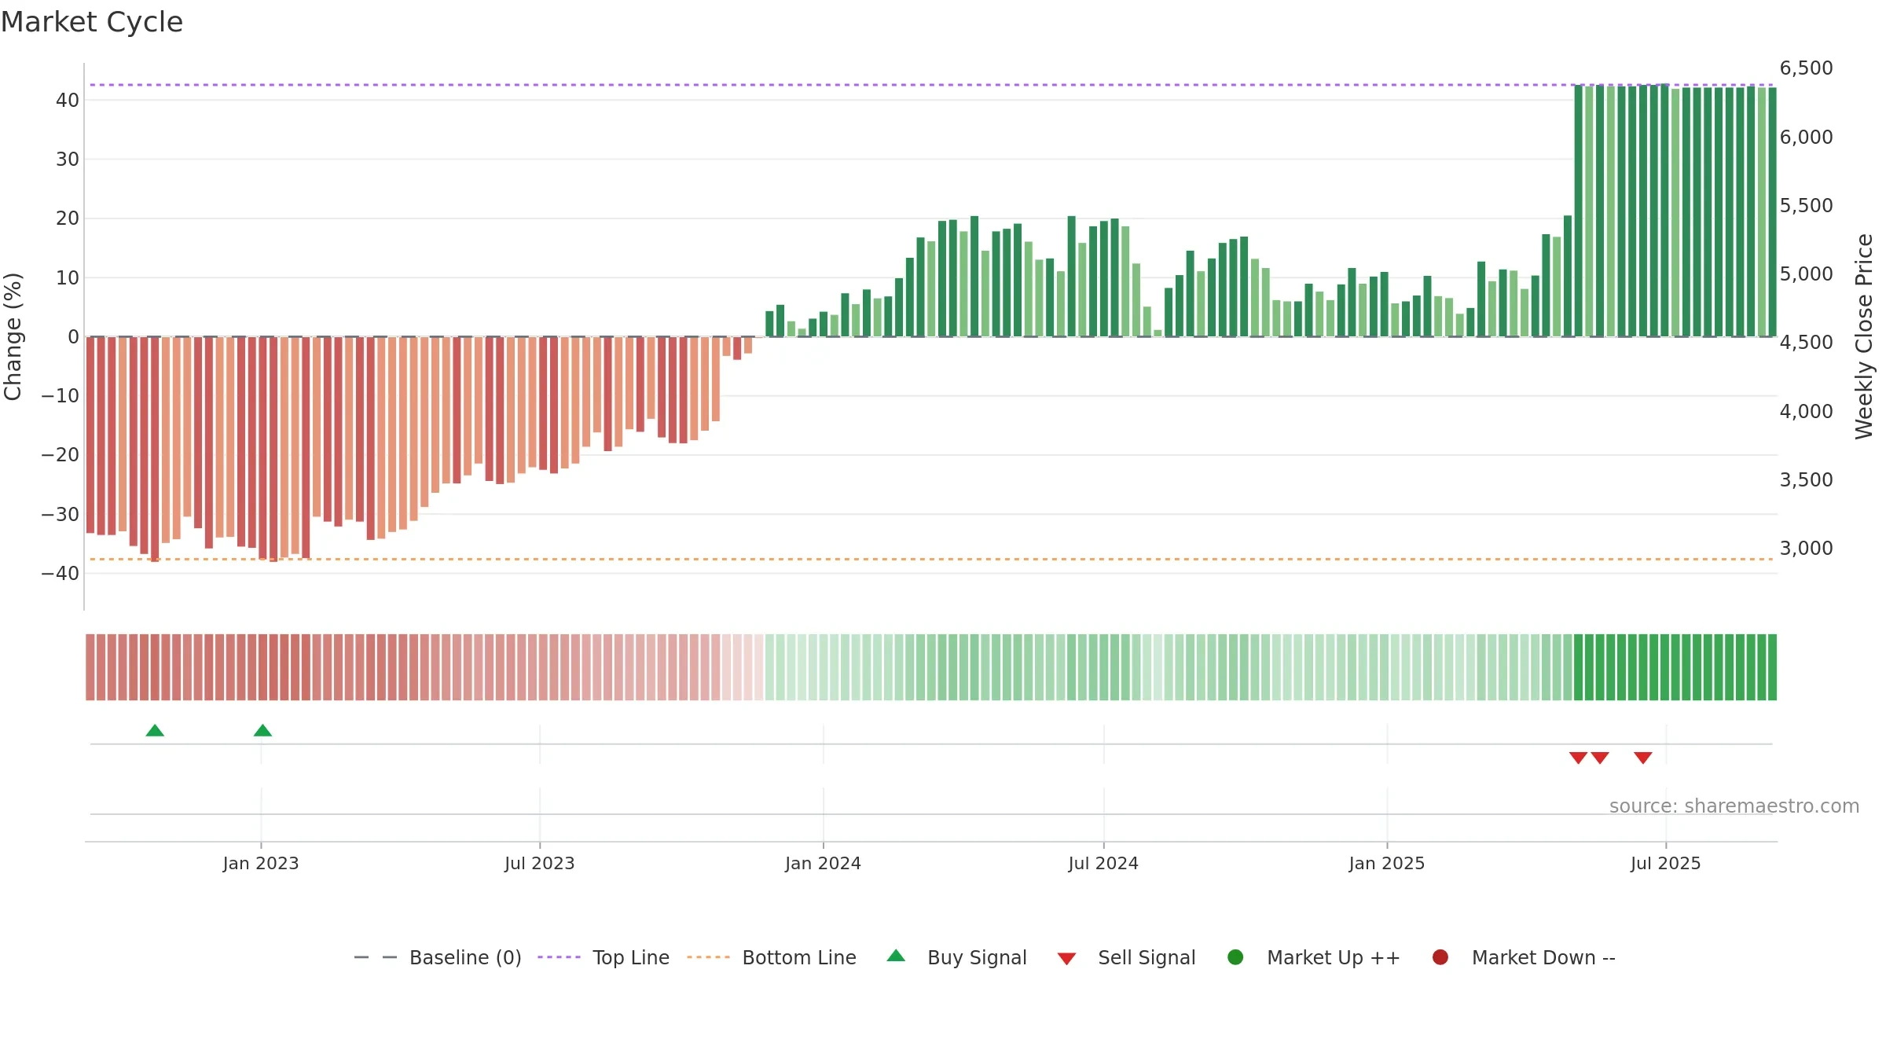Click the orange dotted Bottom Line legend swatch

coord(708,957)
